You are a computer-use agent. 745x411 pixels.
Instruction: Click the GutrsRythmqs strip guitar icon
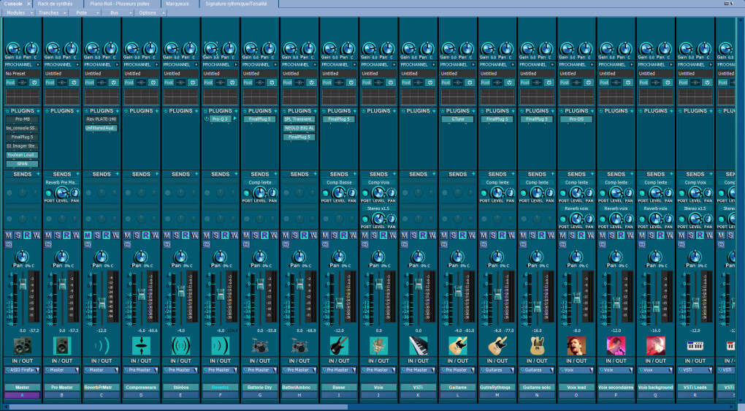point(497,346)
